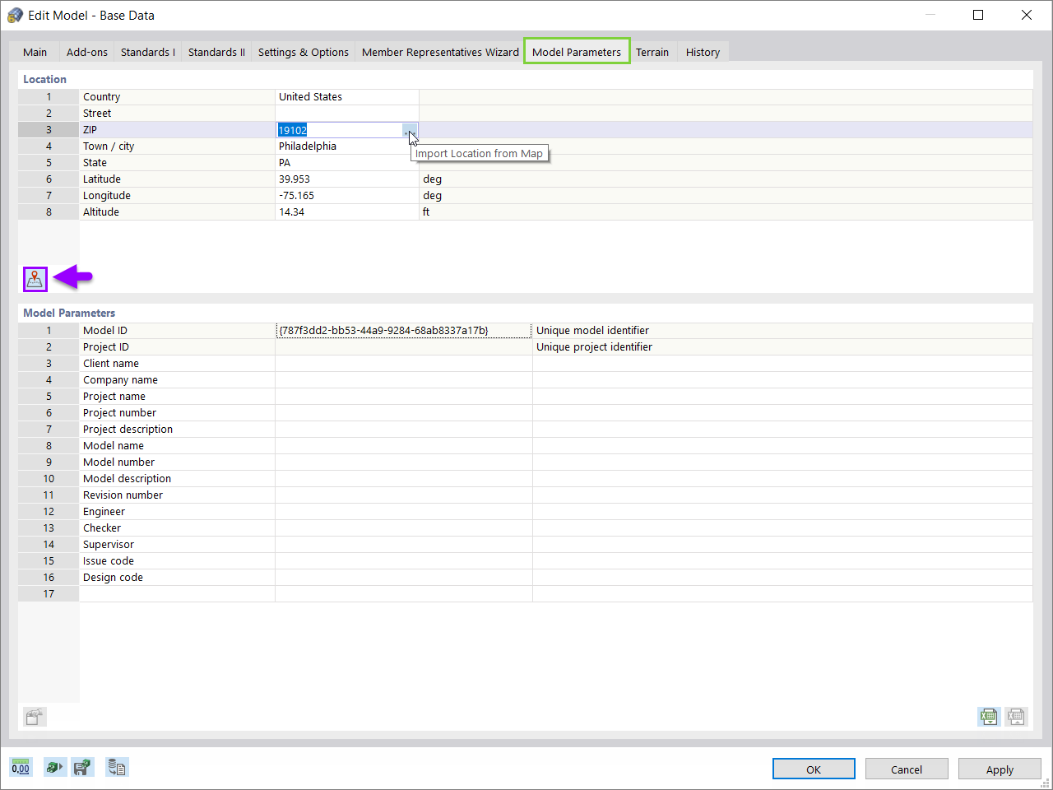Click the Project number value cell
Viewport: 1053px width, 790px height.
(404, 413)
